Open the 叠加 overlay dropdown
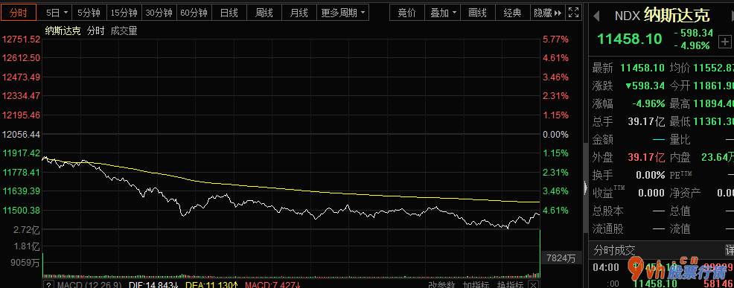This screenshot has width=734, height=288. (443, 13)
